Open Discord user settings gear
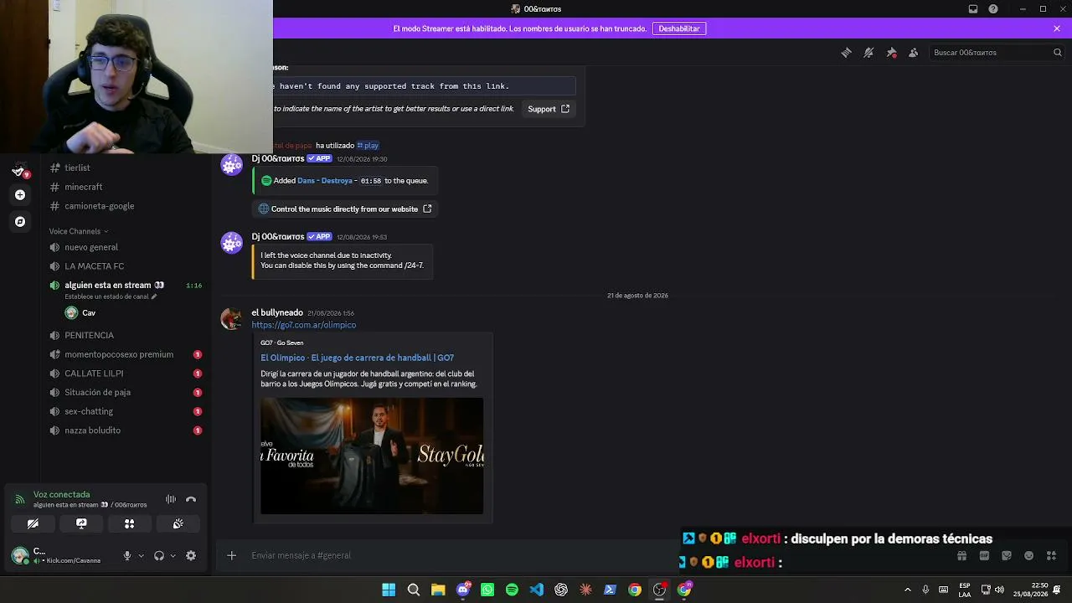The height and width of the screenshot is (603, 1072). point(191,555)
